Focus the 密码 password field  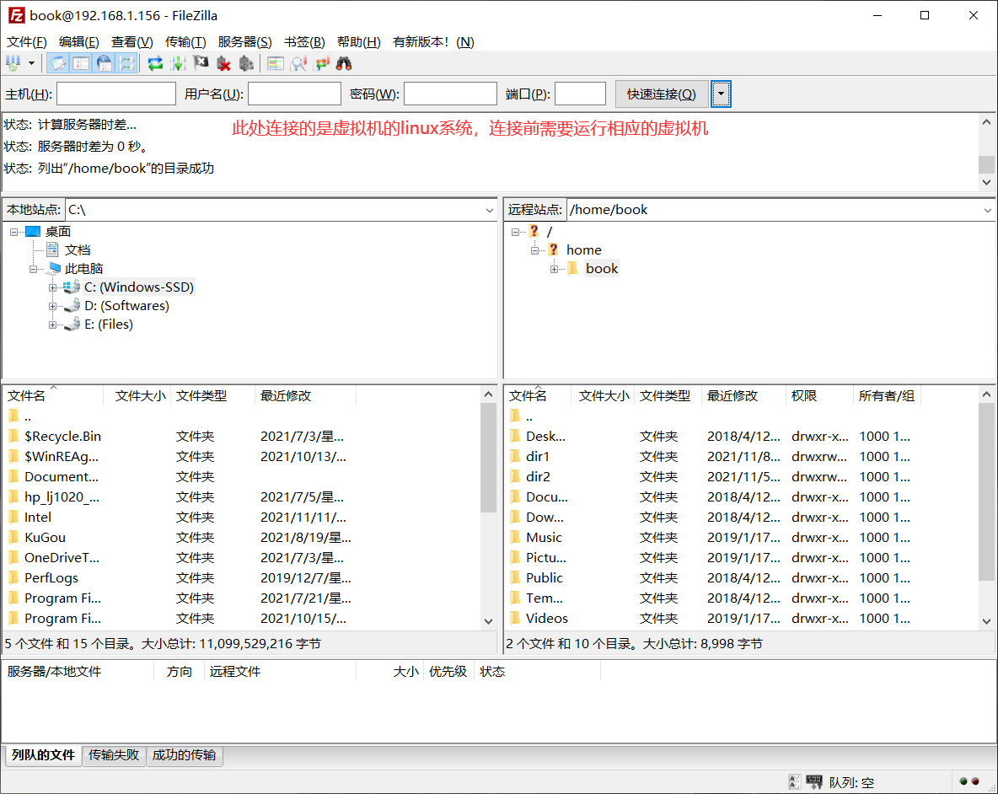(450, 94)
